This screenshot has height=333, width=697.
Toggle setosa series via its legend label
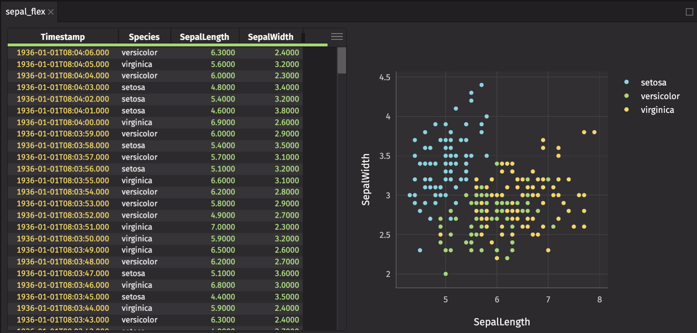(653, 83)
